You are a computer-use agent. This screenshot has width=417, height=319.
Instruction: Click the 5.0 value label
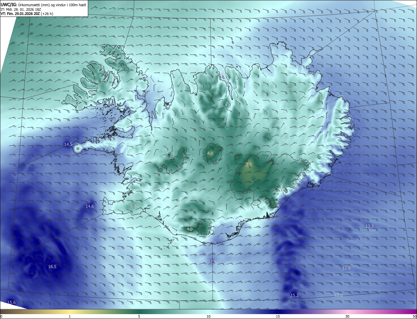(x=169, y=156)
